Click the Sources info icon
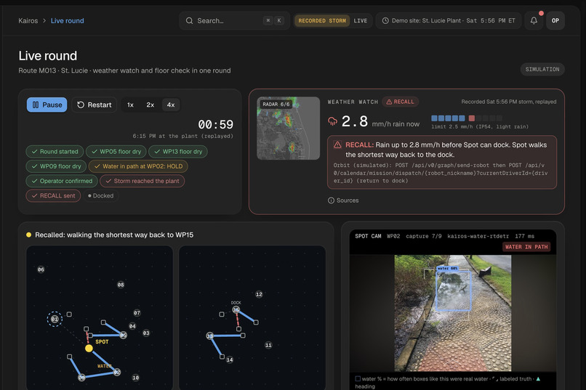586x390 pixels. click(x=331, y=200)
